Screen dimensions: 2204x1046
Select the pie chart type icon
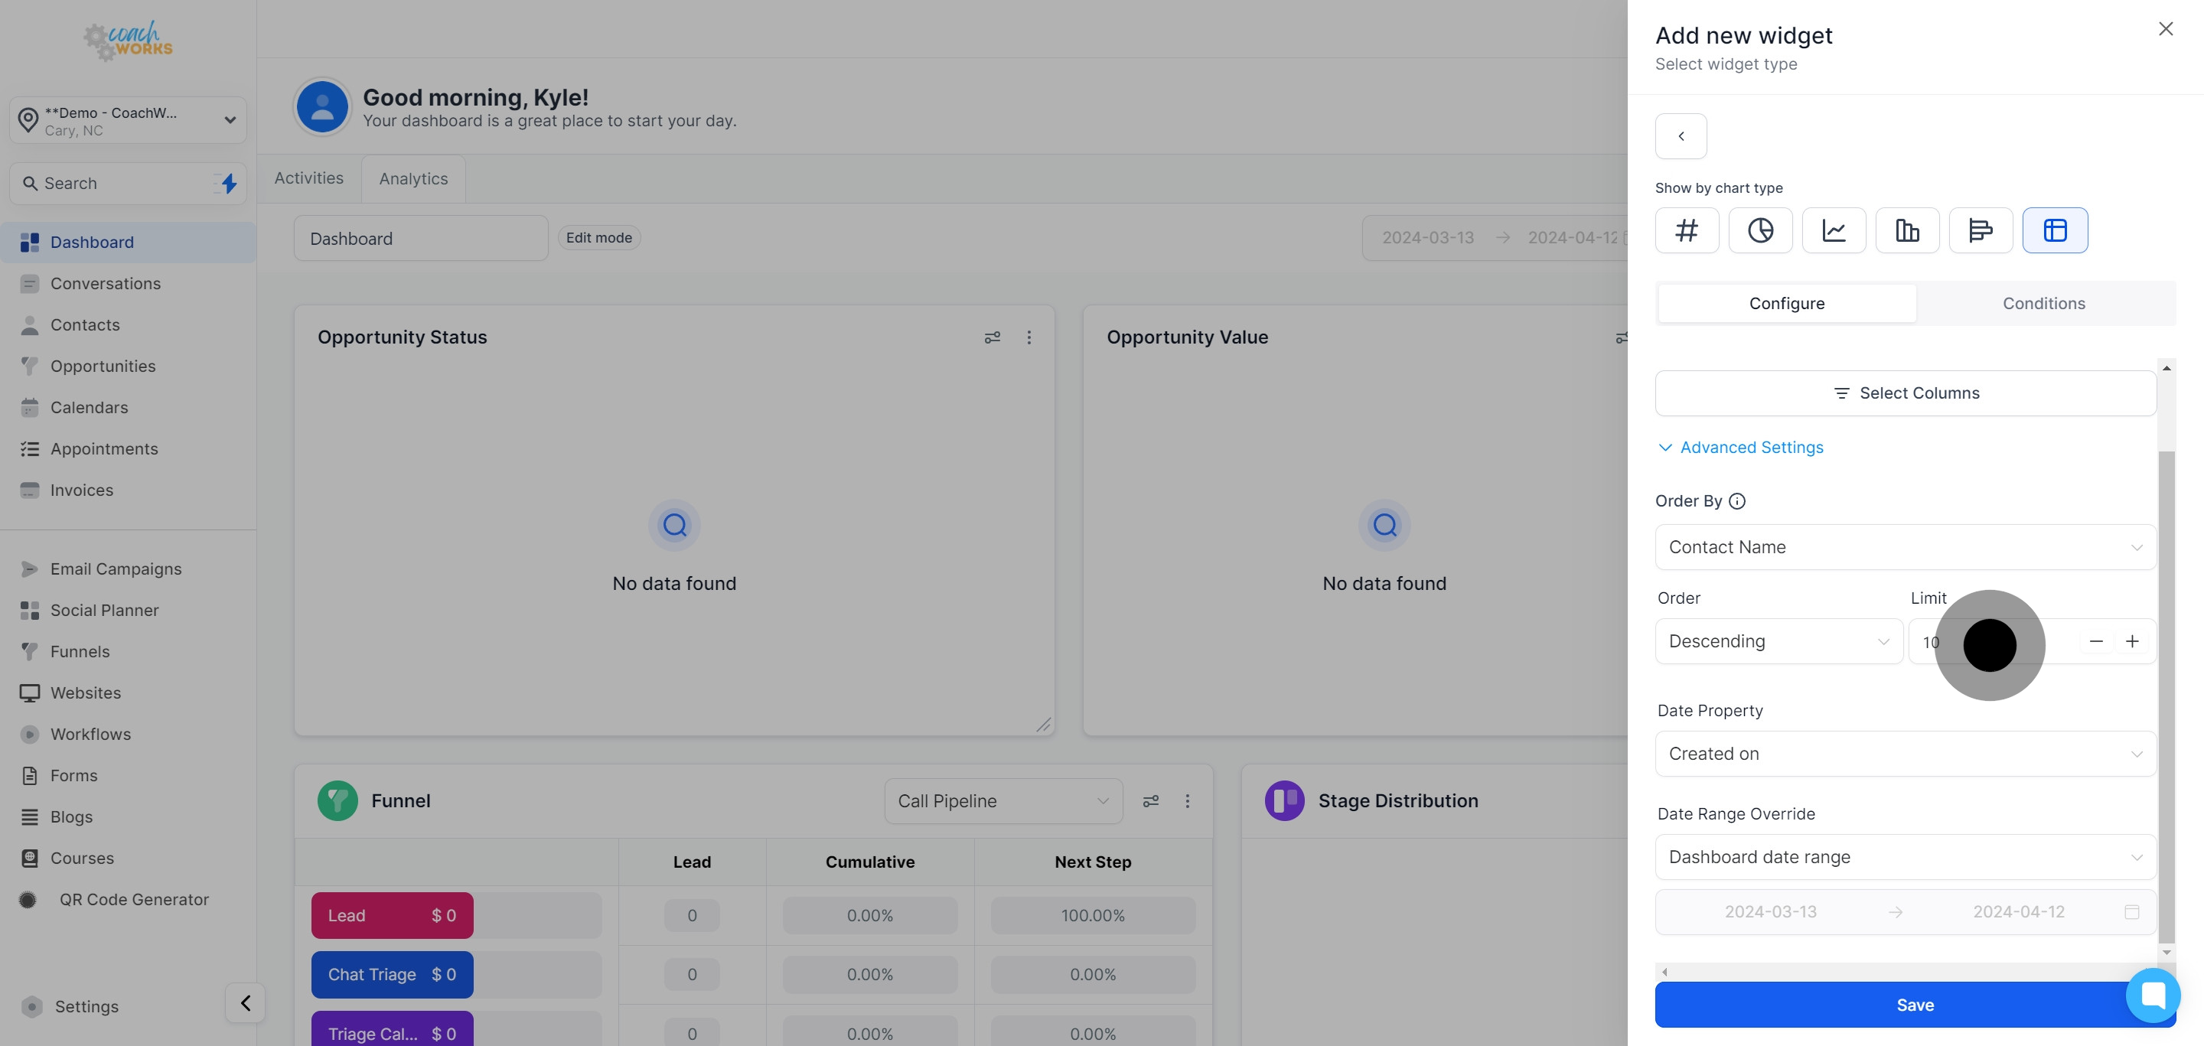pos(1760,230)
